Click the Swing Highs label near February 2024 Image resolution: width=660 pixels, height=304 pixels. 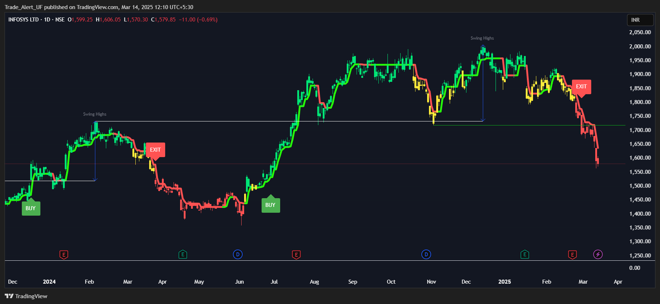pos(95,114)
